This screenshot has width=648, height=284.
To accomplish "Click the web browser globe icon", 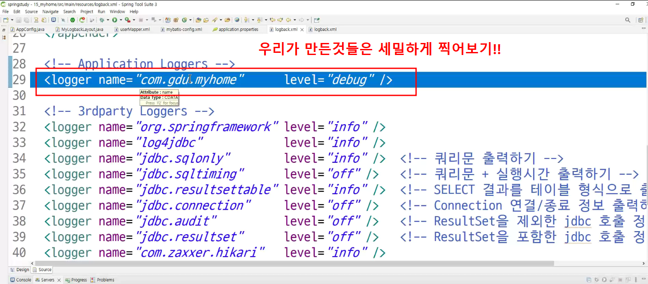I will coord(237,20).
